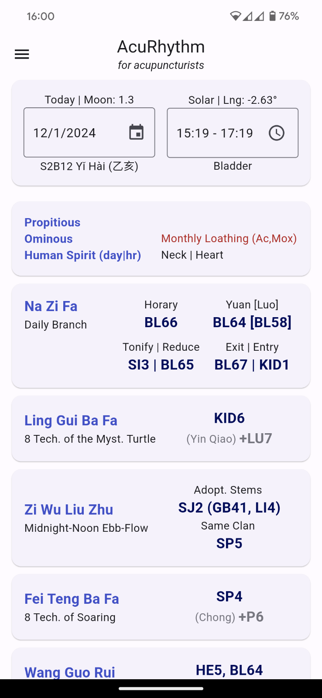This screenshot has width=322, height=698.
Task: Open the 12/1/2024 date field
Action: [x=74, y=133]
